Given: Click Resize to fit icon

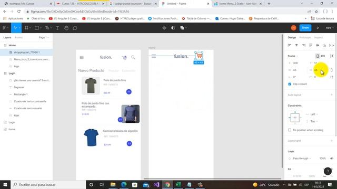Looking at the screenshot, I should click(x=332, y=56).
